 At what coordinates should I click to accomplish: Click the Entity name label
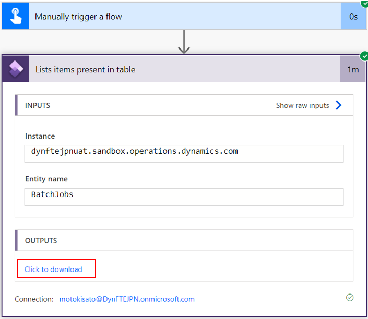coord(46,179)
